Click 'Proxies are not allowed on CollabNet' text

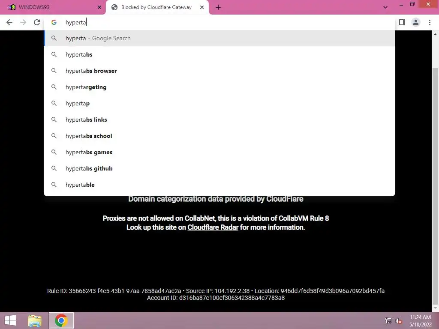click(159, 218)
